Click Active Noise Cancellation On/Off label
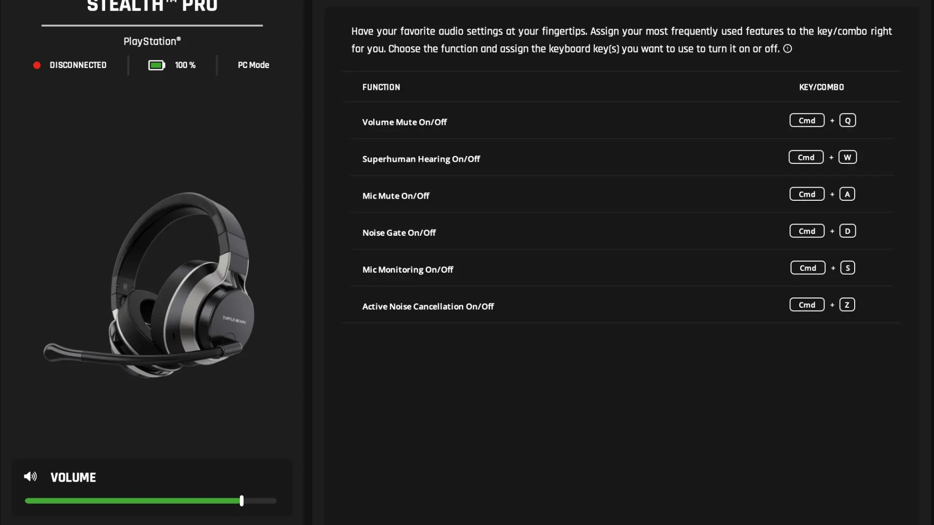The width and height of the screenshot is (934, 525). [x=428, y=307]
